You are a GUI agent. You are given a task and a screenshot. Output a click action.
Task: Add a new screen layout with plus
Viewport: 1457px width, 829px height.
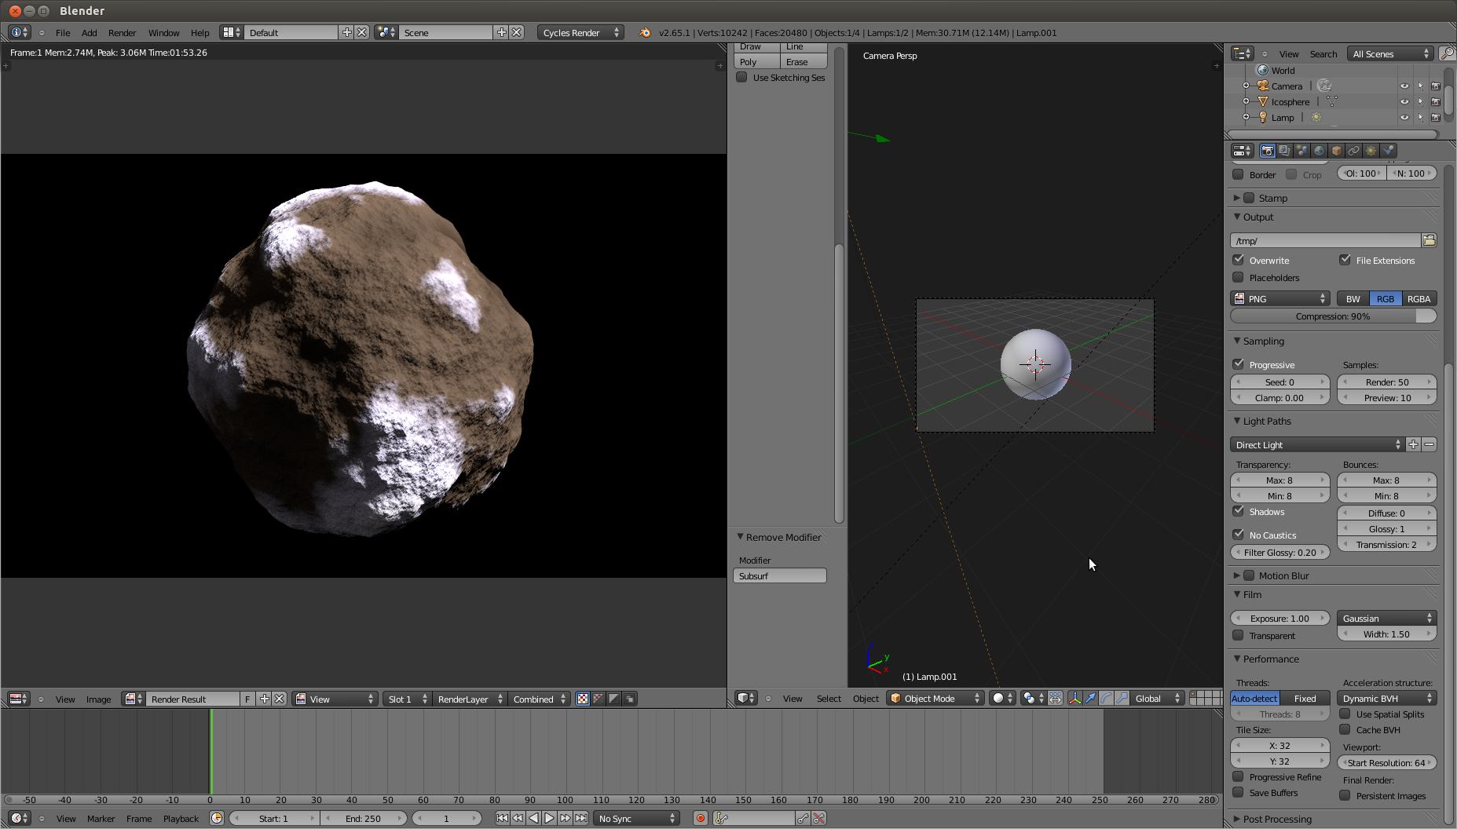[346, 32]
